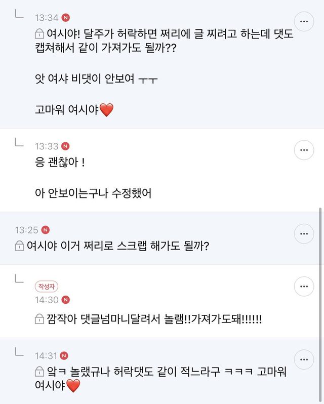
Task: Open more options for the 13:33 reply
Action: click(x=304, y=150)
